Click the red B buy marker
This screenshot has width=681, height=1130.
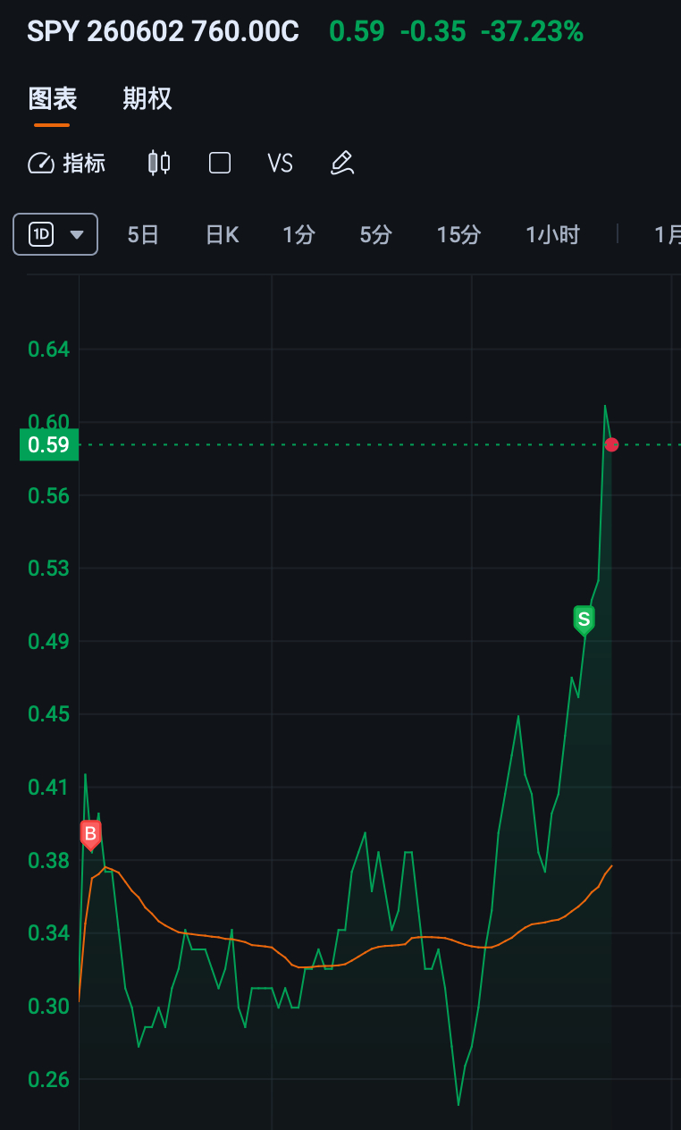pos(90,835)
